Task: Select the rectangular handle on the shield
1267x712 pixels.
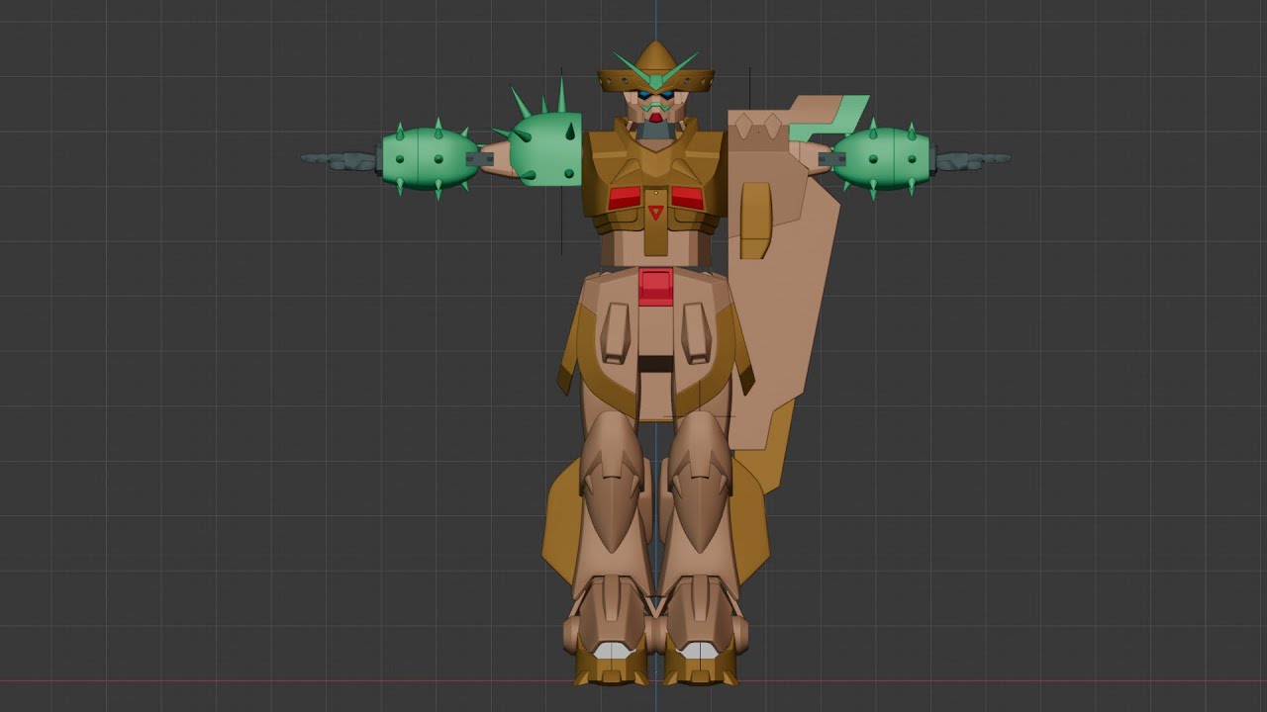Action: 755,221
